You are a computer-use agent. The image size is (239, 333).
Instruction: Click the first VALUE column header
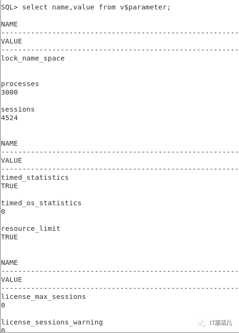coord(11,41)
